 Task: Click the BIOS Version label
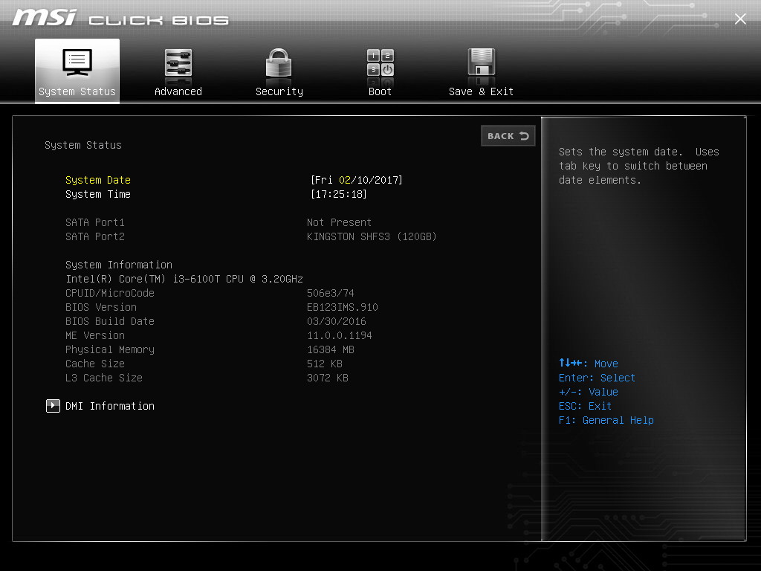pyautogui.click(x=101, y=307)
